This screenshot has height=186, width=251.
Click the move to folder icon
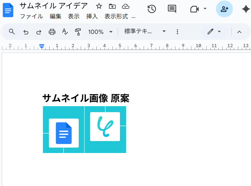(x=112, y=6)
